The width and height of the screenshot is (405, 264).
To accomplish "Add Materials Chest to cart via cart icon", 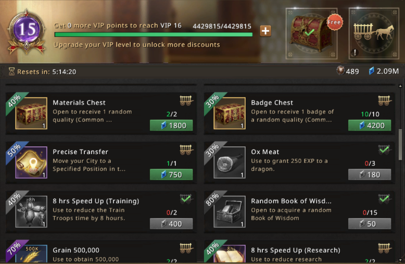I will [x=186, y=100].
